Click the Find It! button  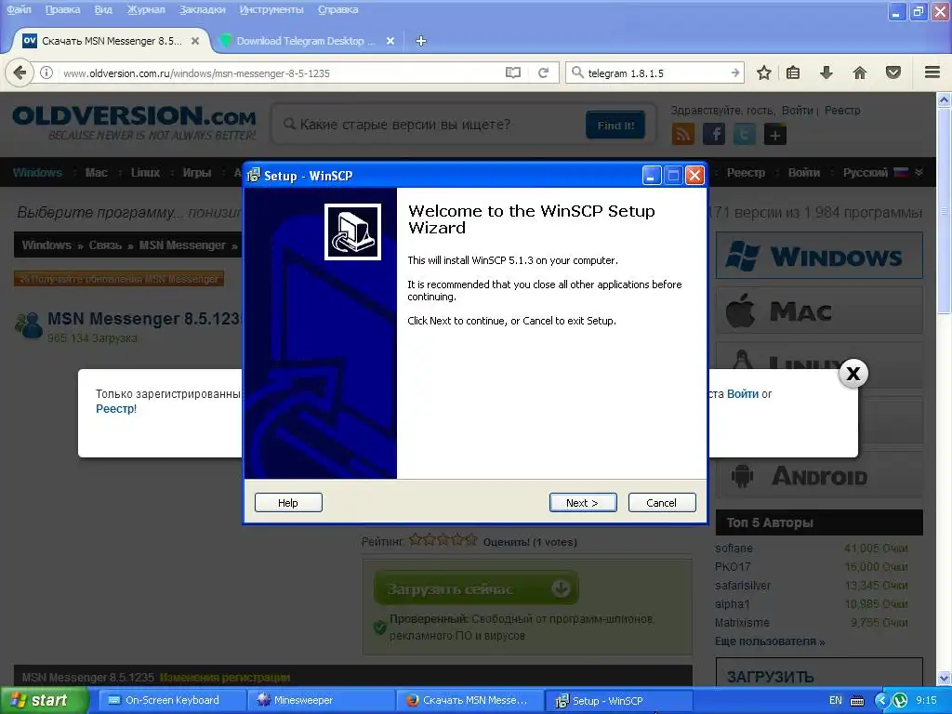[615, 126]
